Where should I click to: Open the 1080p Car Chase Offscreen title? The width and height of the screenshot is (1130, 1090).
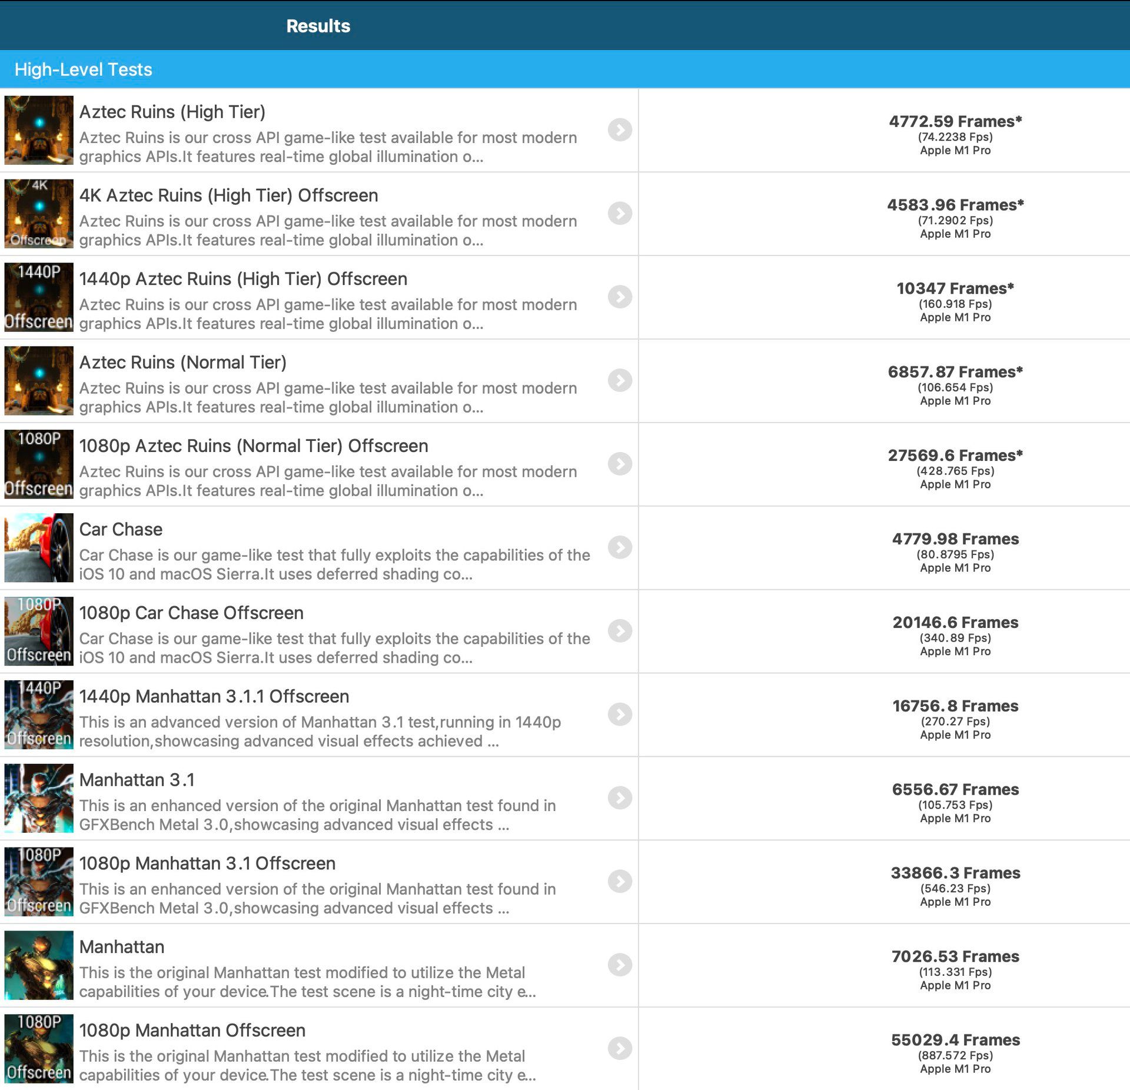191,613
